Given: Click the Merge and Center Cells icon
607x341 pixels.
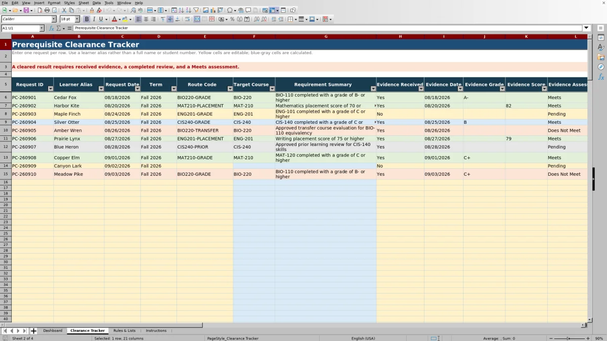Looking at the screenshot, I should [x=197, y=19].
